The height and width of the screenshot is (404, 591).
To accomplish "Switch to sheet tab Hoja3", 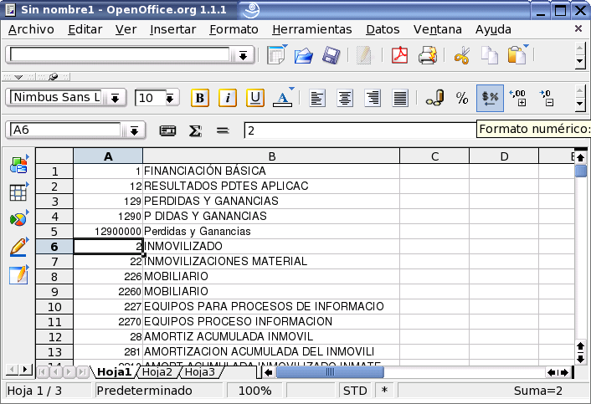I will point(200,372).
